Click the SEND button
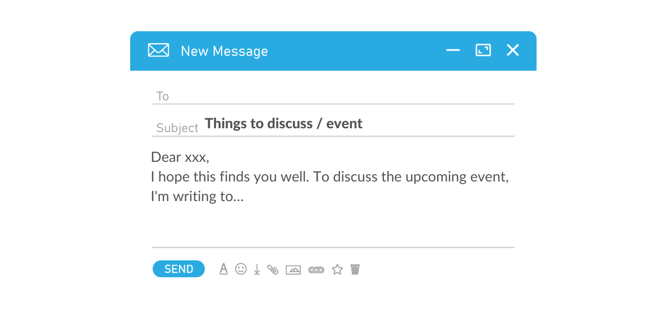670x326 pixels. pyautogui.click(x=178, y=269)
